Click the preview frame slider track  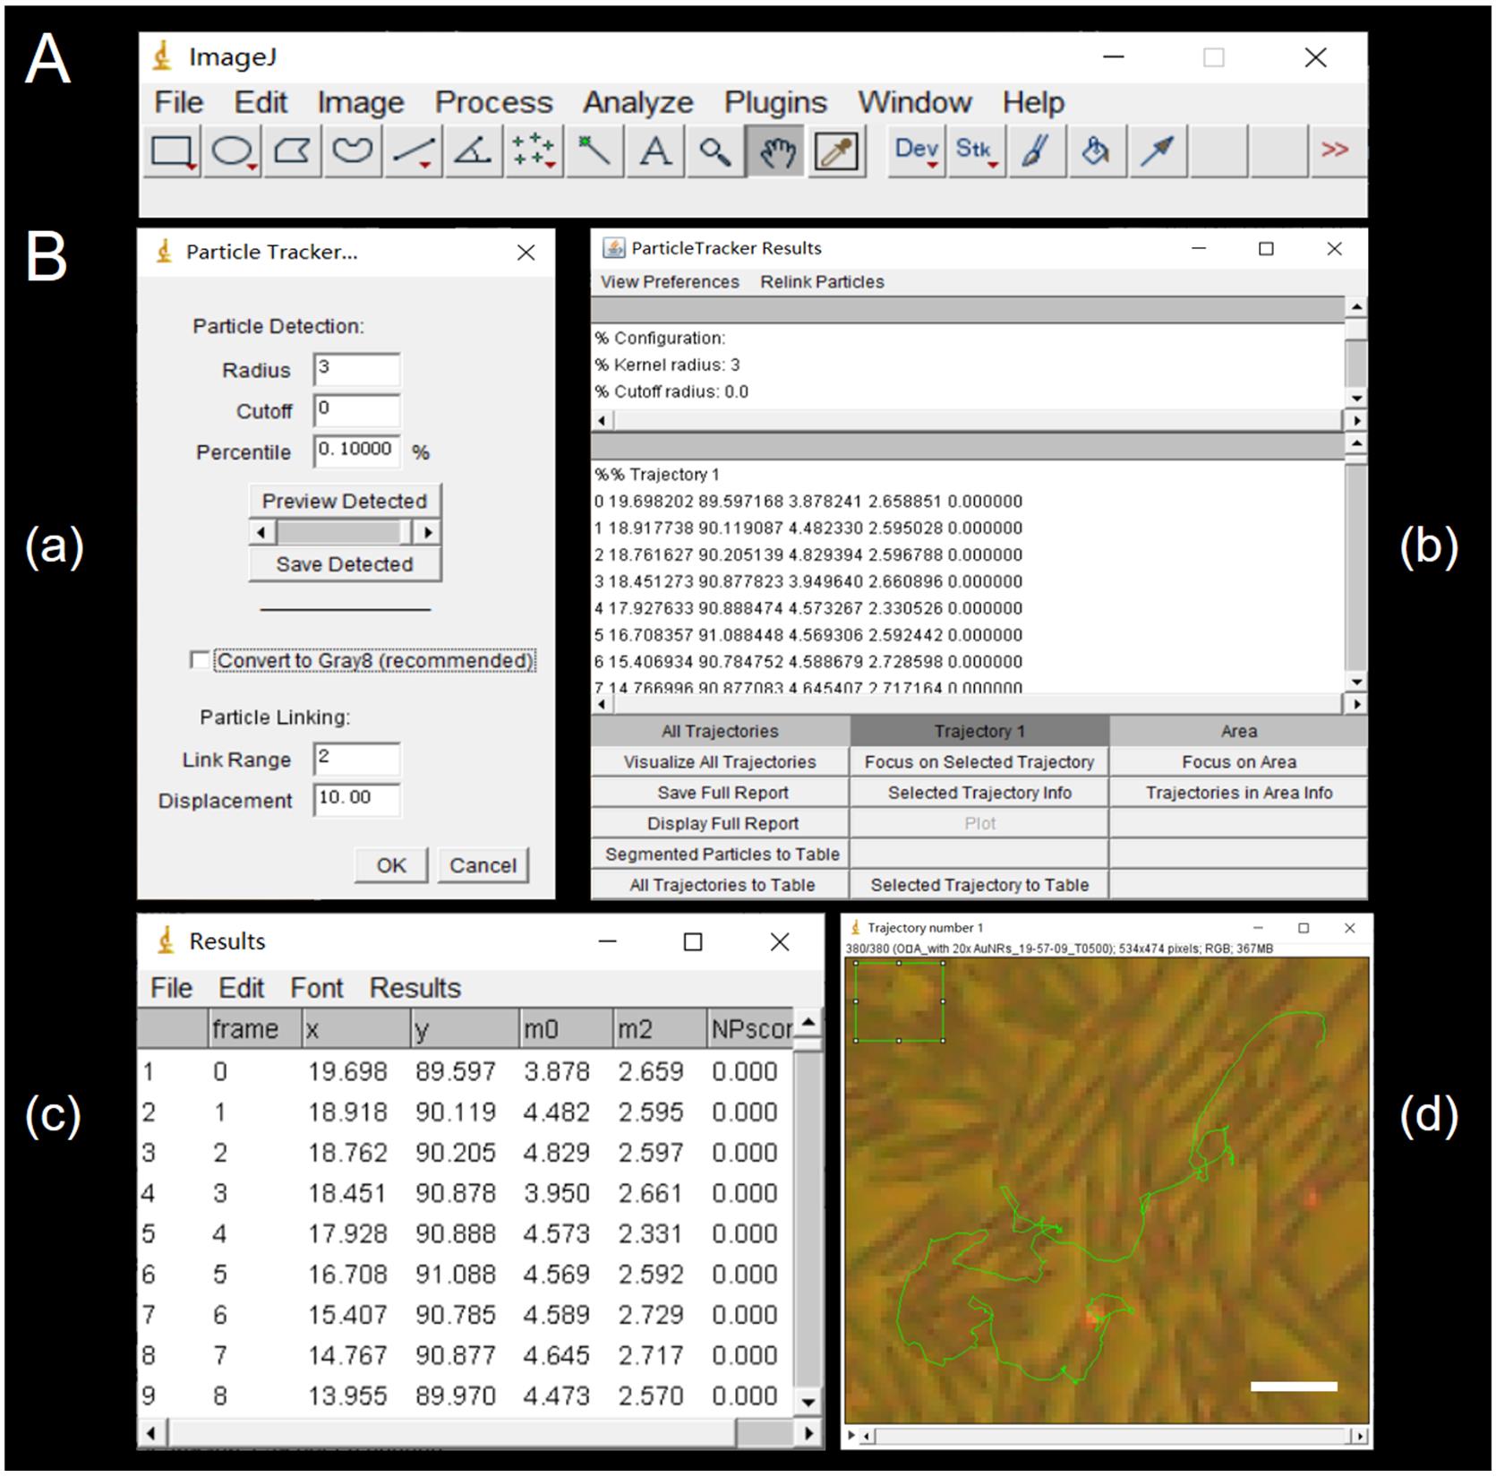[345, 532]
